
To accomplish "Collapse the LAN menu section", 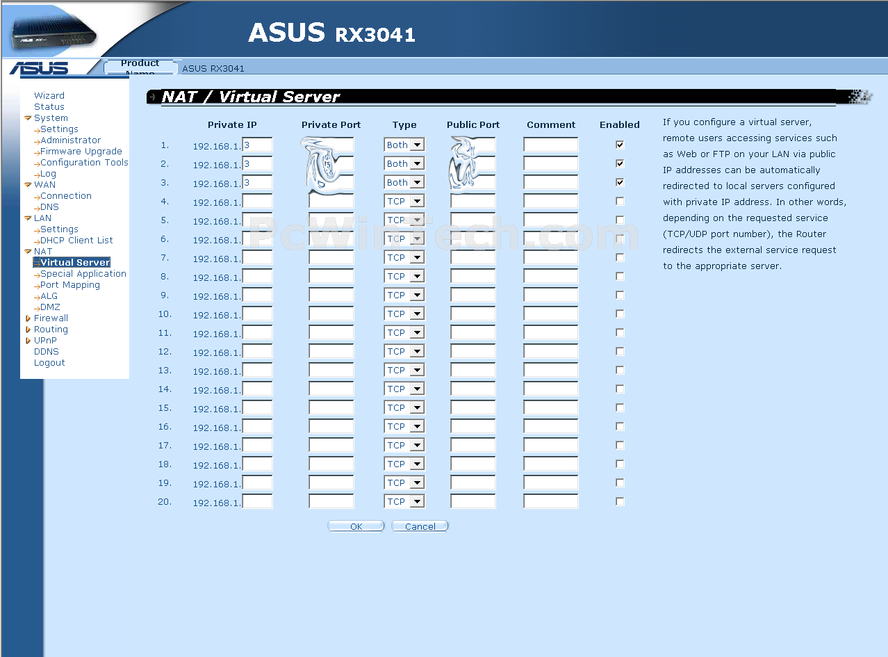I will 28,218.
